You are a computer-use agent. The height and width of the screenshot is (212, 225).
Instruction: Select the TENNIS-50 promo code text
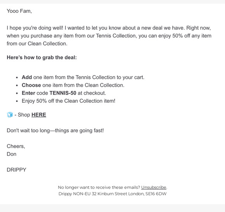(x=63, y=93)
